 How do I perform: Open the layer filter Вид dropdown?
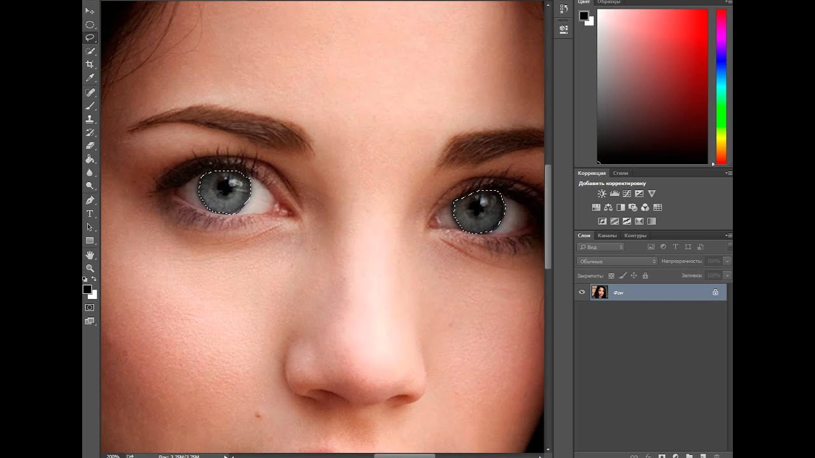click(x=600, y=247)
